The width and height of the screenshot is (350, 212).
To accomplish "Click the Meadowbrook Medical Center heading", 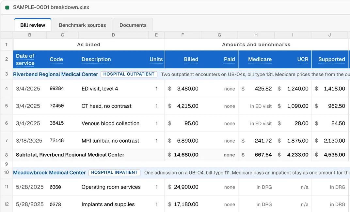I will [49, 173].
